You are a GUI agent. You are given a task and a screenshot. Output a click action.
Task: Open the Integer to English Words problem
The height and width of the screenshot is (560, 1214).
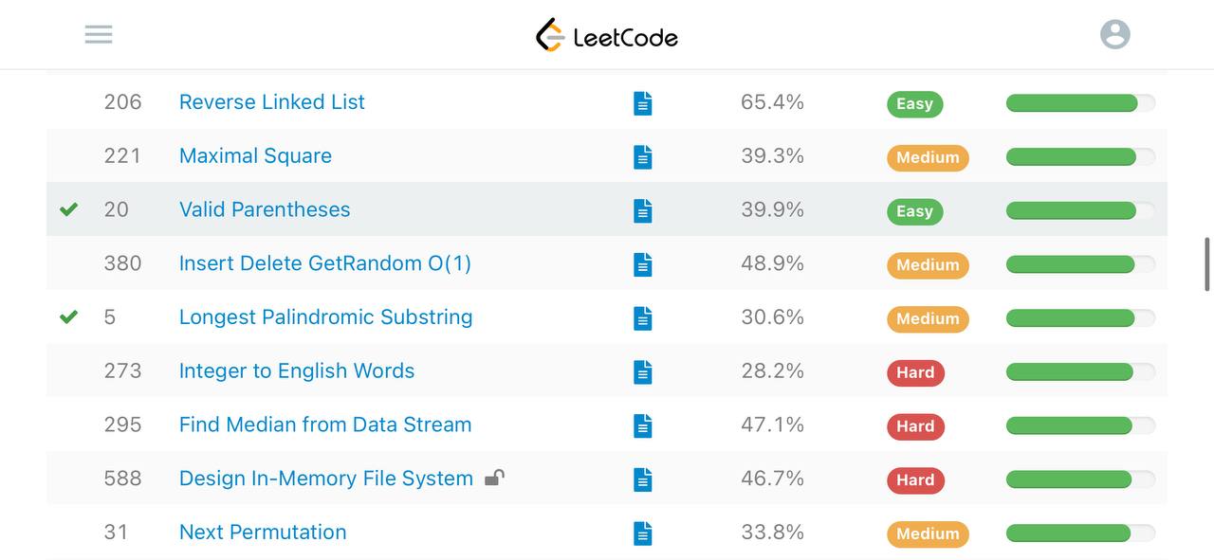pyautogui.click(x=297, y=370)
